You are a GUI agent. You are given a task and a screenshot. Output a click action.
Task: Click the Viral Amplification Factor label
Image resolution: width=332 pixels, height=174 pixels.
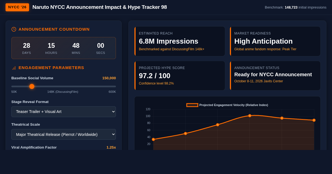click(34, 147)
